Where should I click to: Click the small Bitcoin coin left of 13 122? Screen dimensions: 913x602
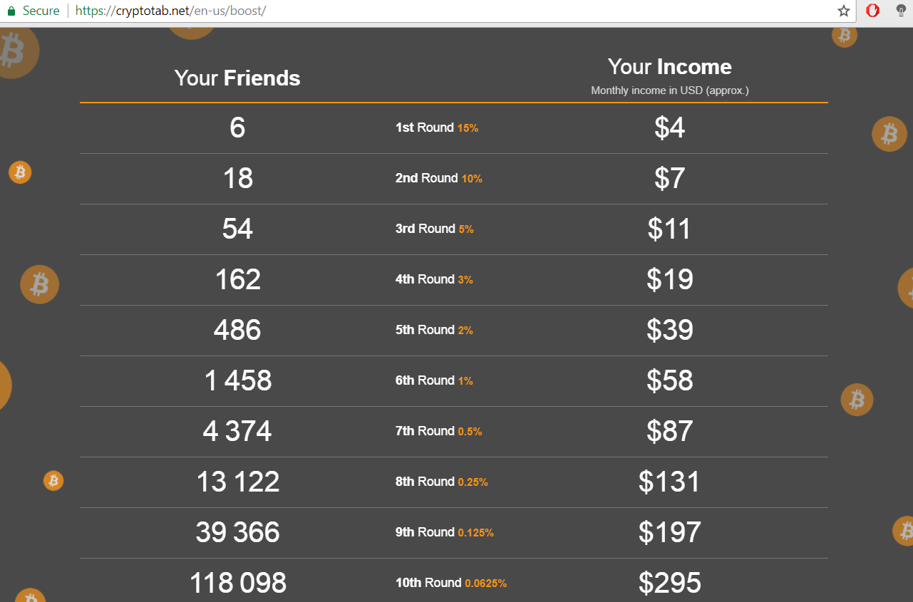coord(53,481)
